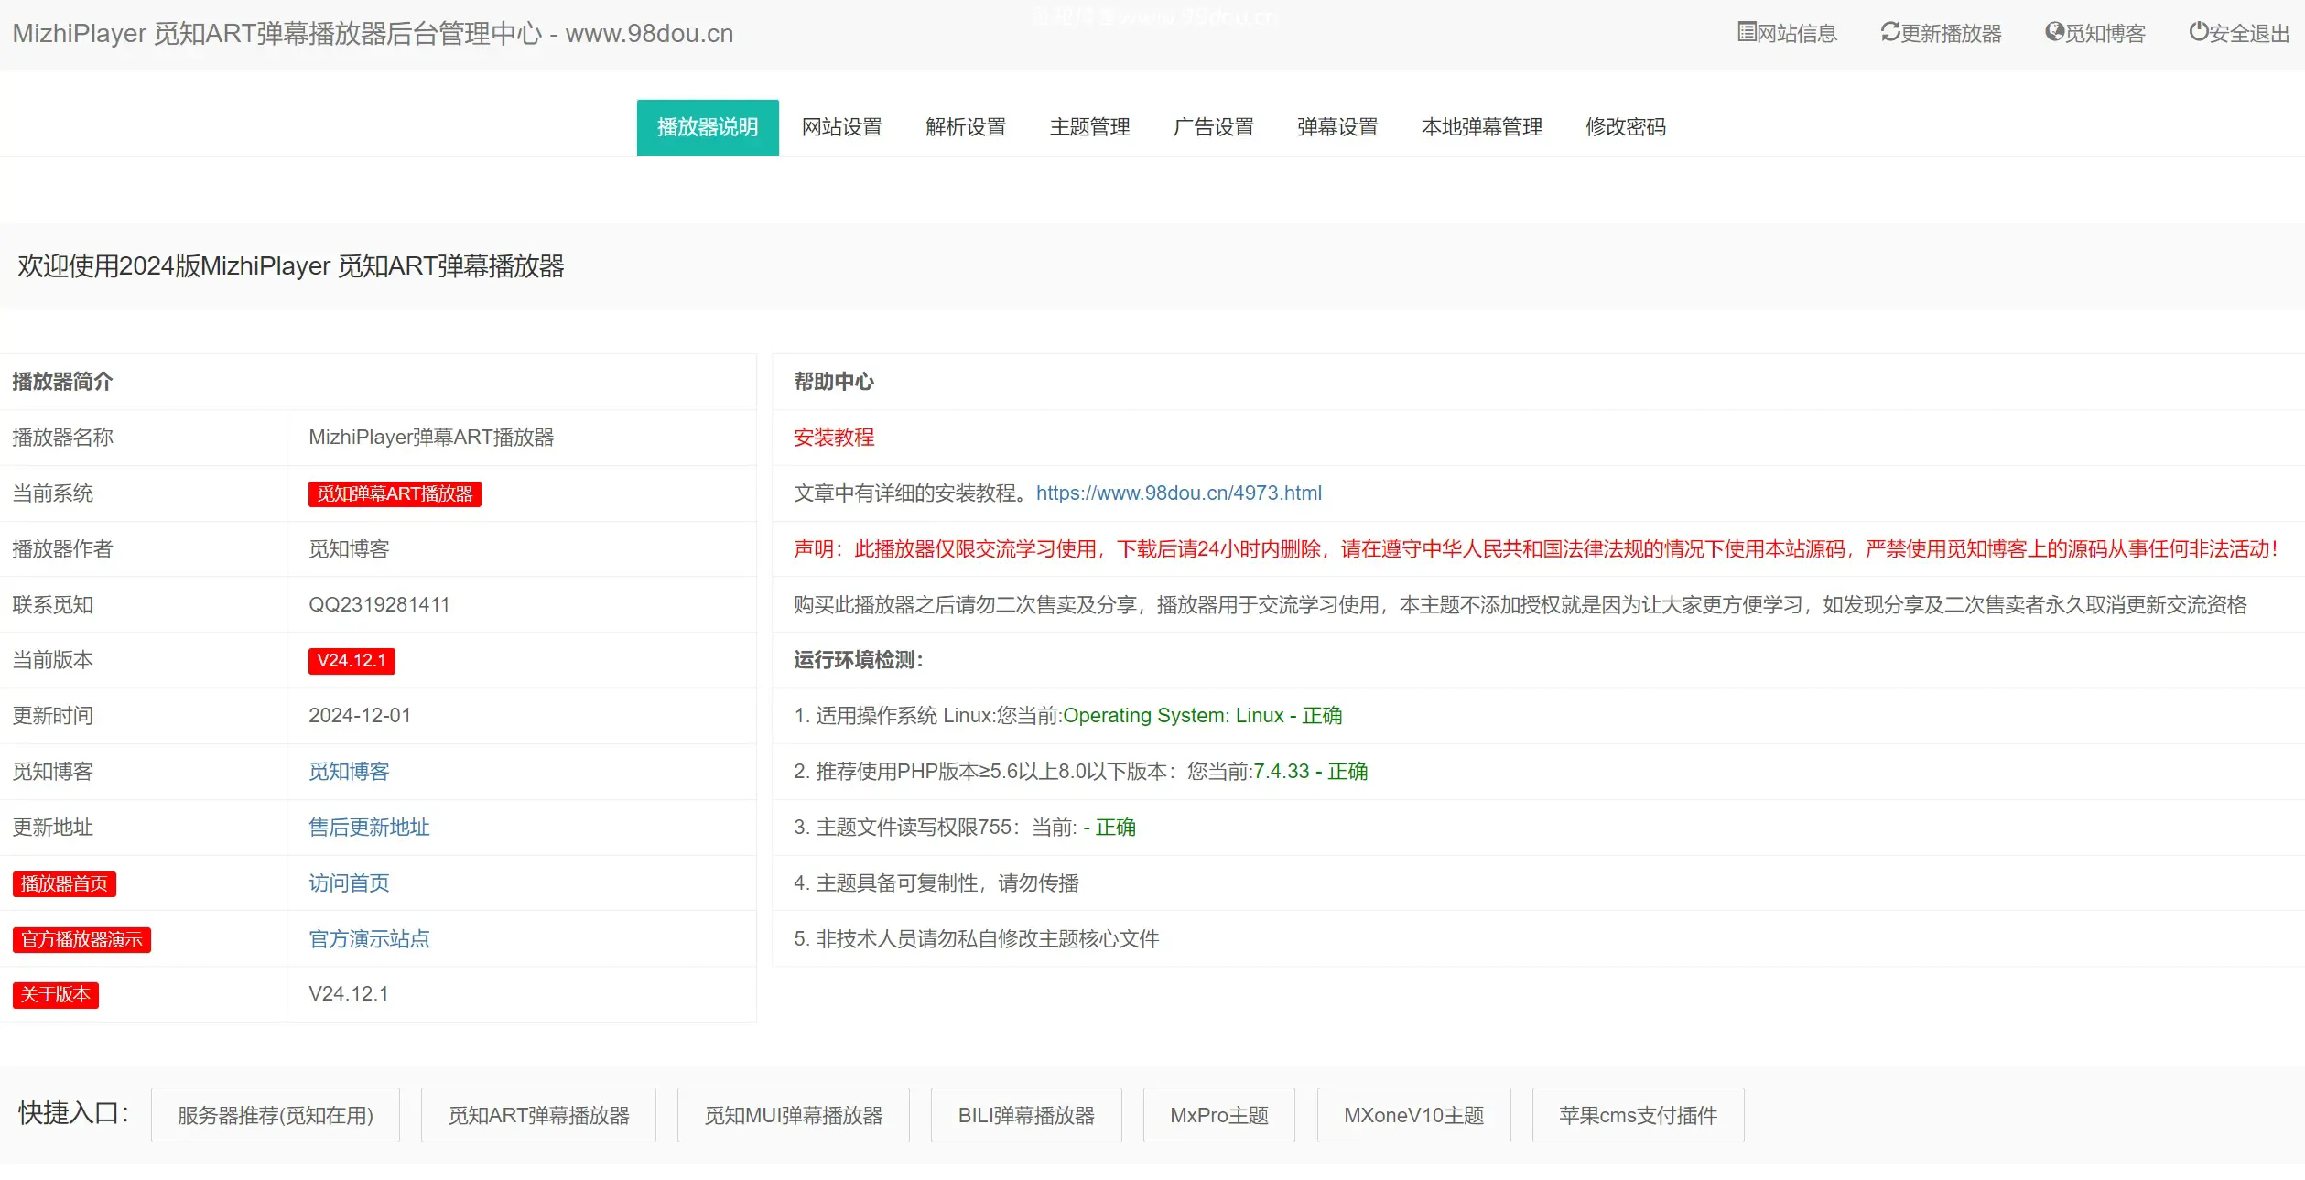2305x1180 pixels.
Task: Click the 播放器作者 value 觅知博客
Action: coord(349,549)
